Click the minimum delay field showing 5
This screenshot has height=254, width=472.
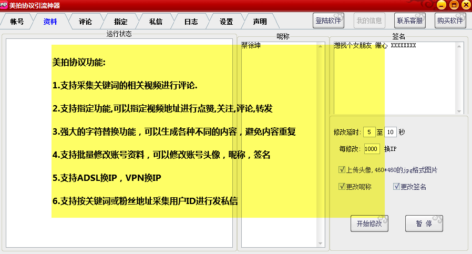369,132
